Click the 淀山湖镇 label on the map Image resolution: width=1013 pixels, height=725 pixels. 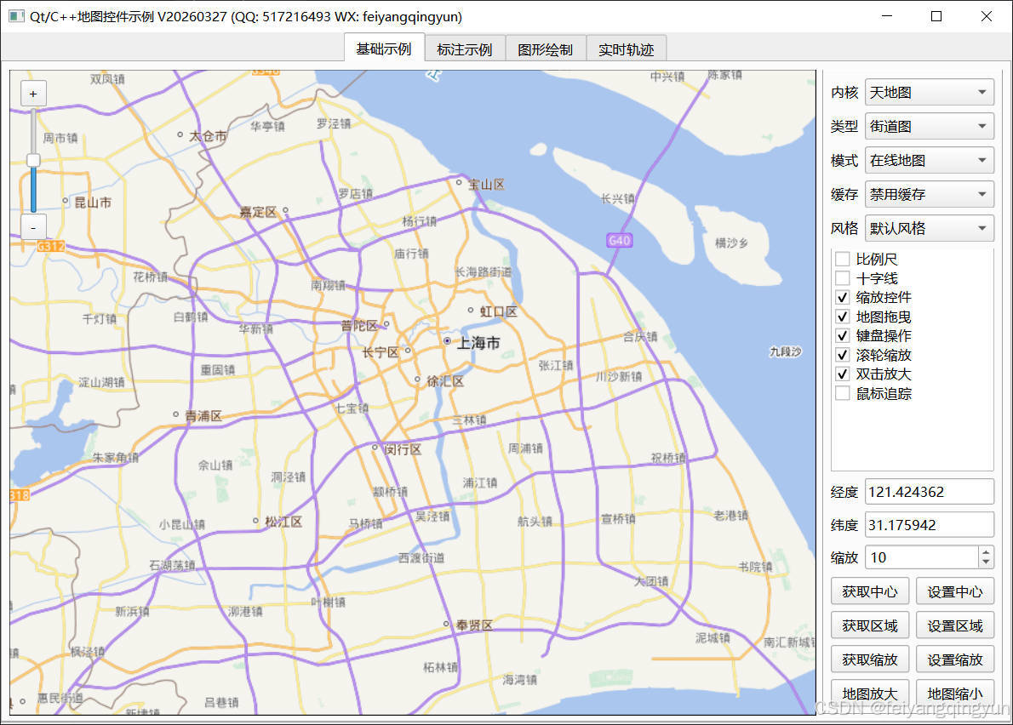pos(101,382)
